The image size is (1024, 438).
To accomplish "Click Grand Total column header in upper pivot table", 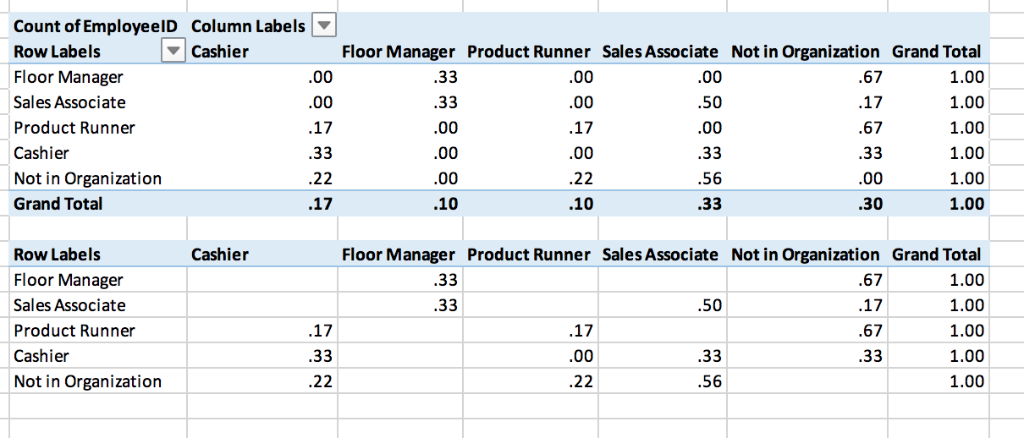I will [936, 52].
